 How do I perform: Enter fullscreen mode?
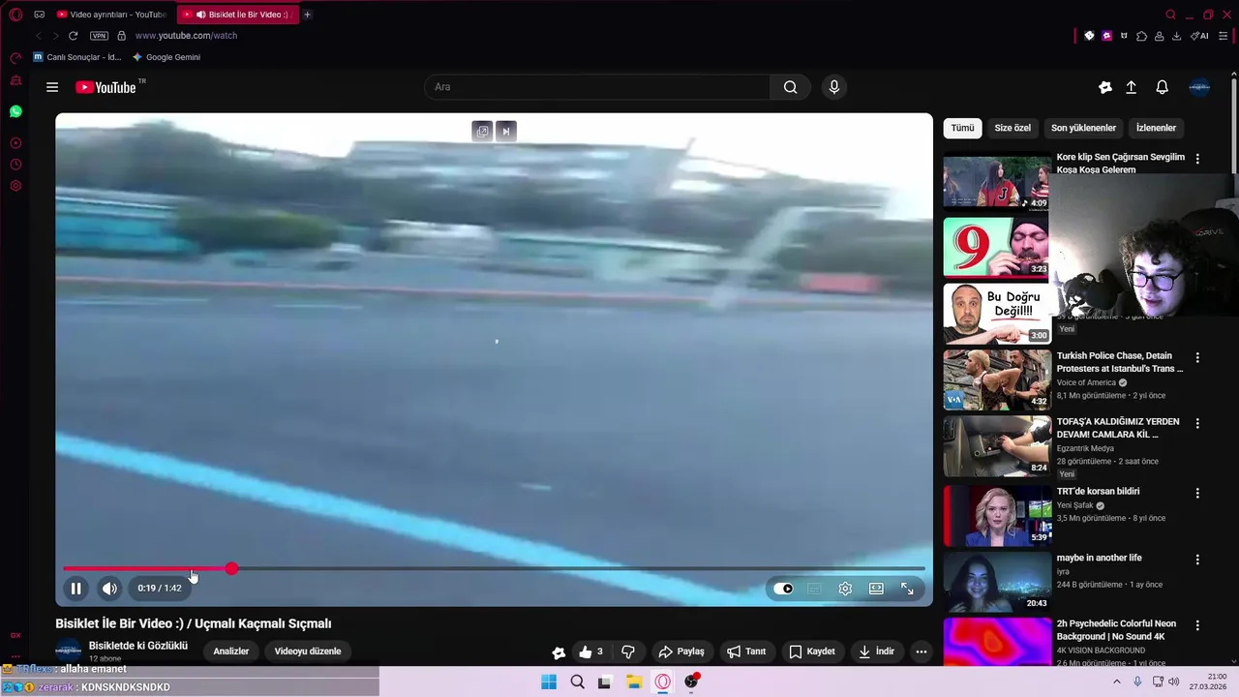(x=907, y=589)
